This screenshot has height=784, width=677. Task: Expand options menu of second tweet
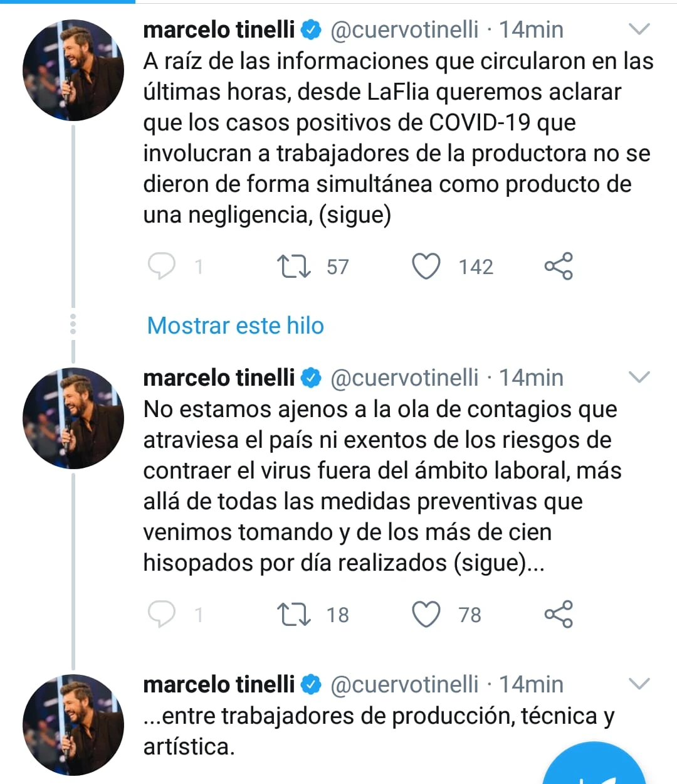639,378
